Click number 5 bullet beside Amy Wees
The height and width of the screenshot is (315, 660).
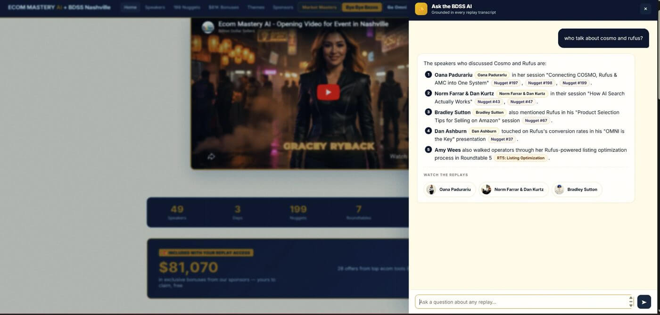pyautogui.click(x=428, y=149)
